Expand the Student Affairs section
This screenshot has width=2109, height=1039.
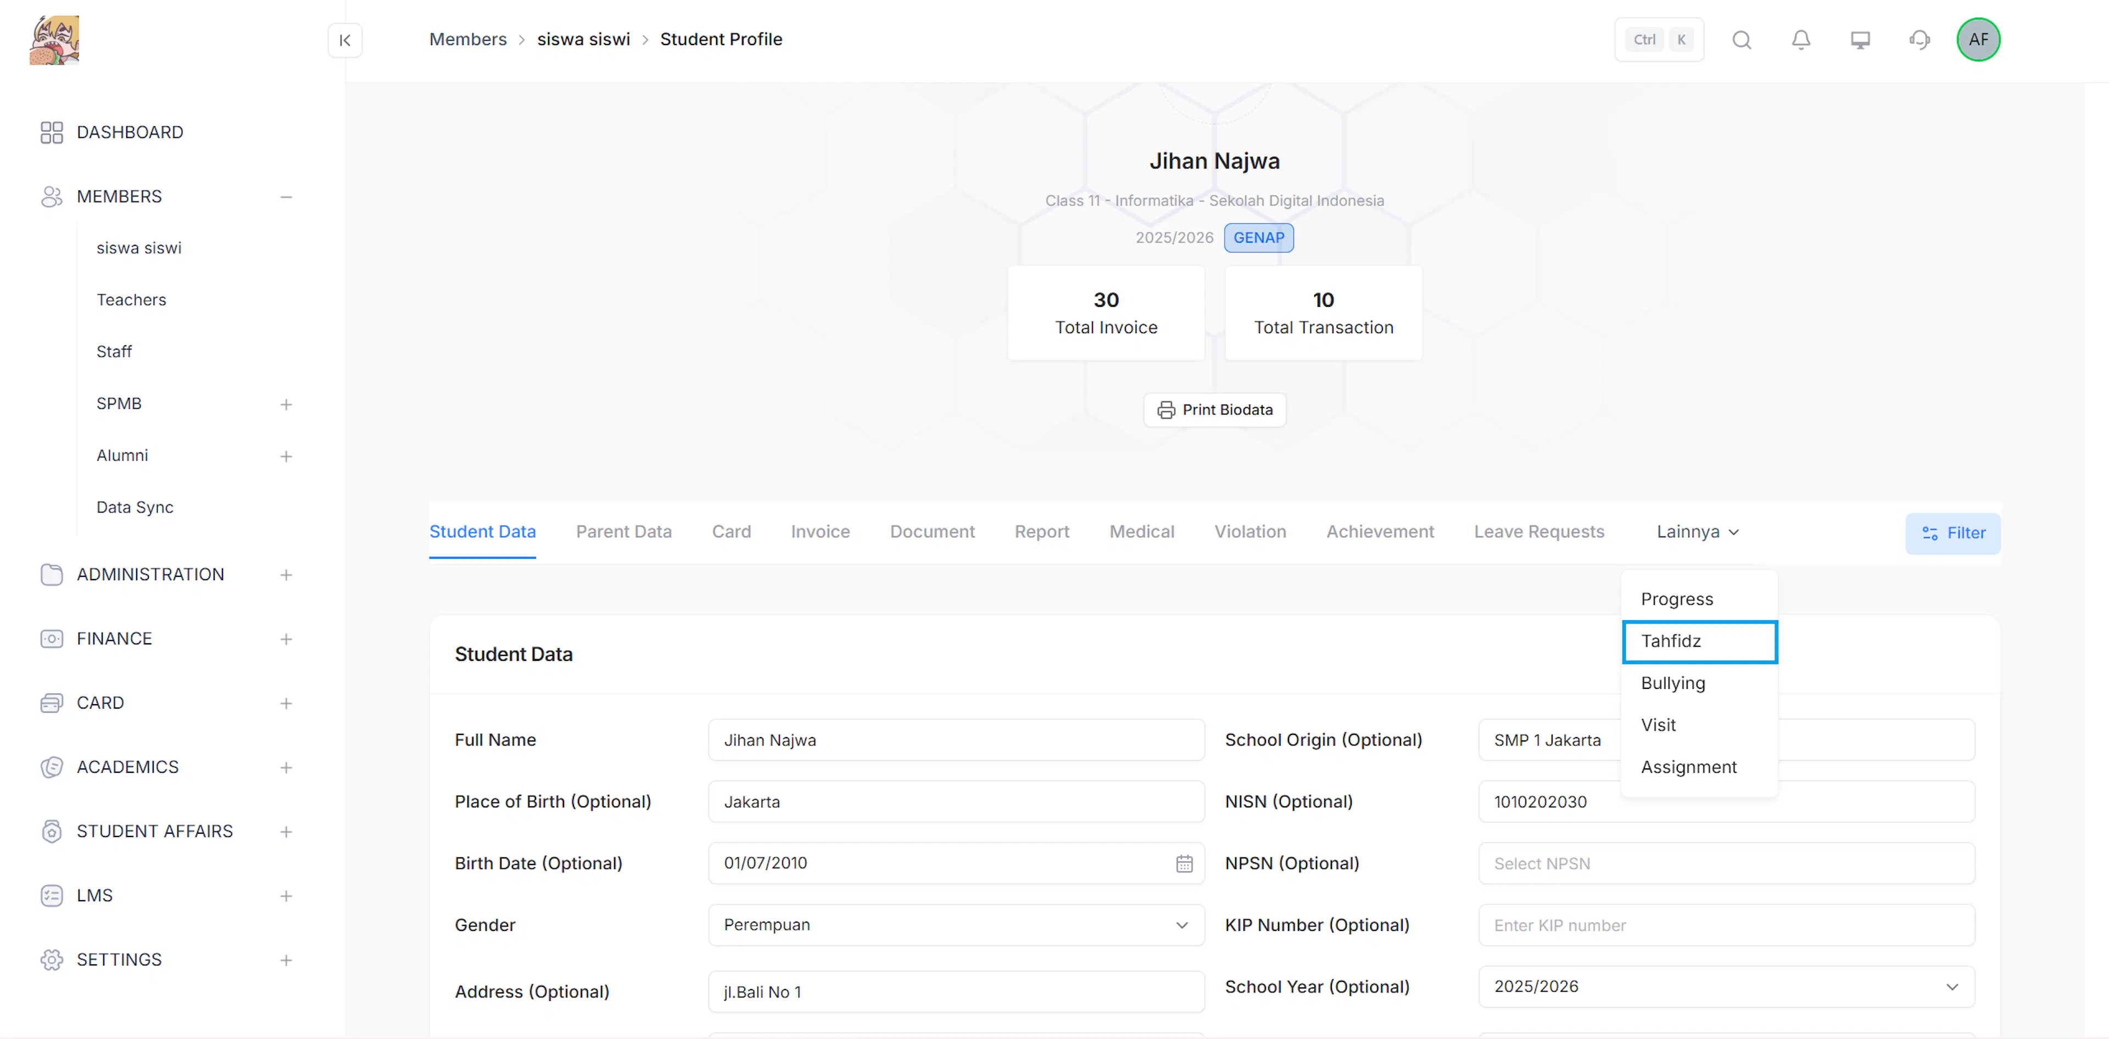[x=286, y=832]
